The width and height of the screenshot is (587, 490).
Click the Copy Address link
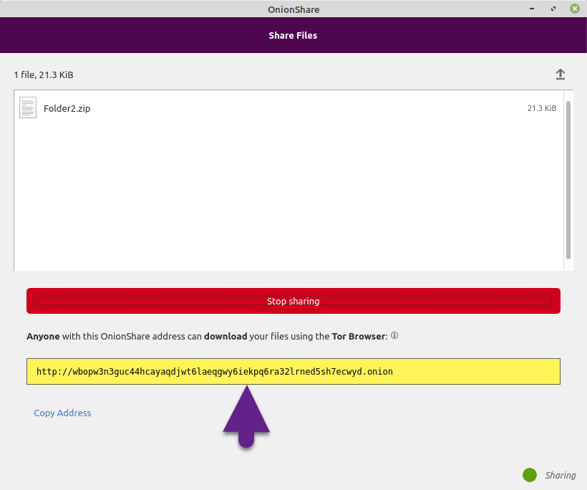click(62, 413)
